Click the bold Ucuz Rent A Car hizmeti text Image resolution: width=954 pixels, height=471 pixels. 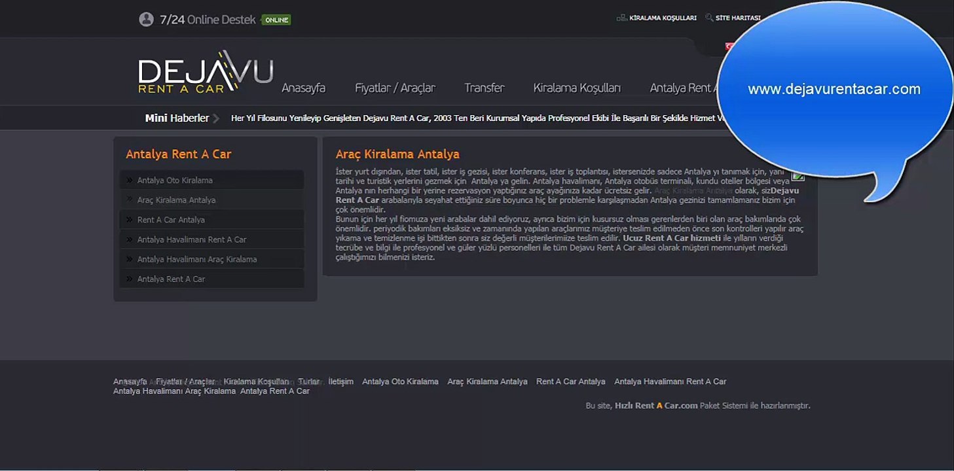(x=672, y=238)
